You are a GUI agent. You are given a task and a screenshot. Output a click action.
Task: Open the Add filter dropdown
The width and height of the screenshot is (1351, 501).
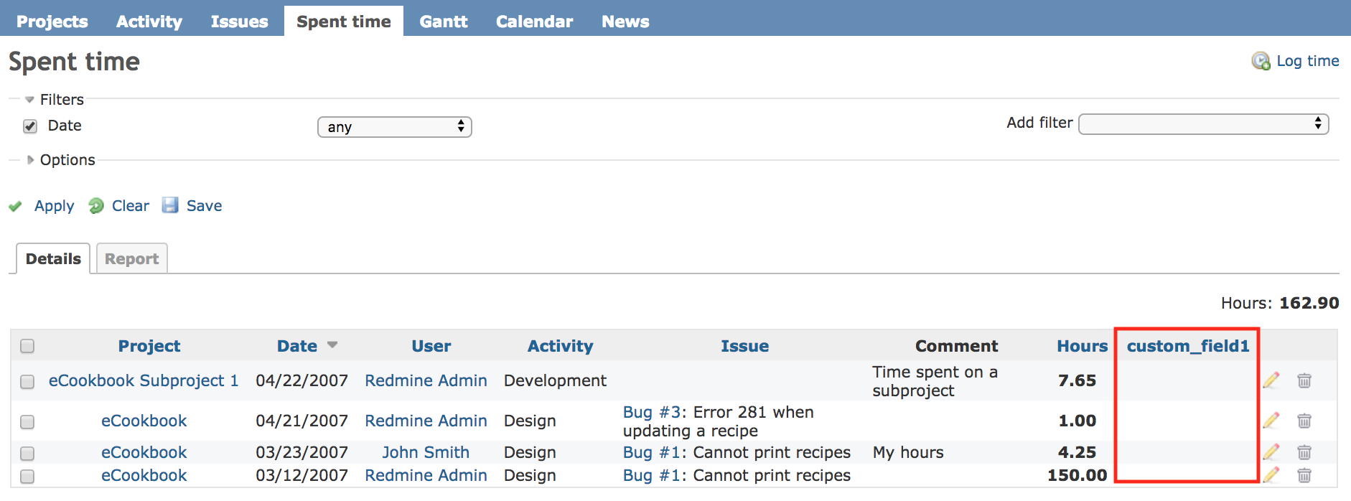(1203, 124)
